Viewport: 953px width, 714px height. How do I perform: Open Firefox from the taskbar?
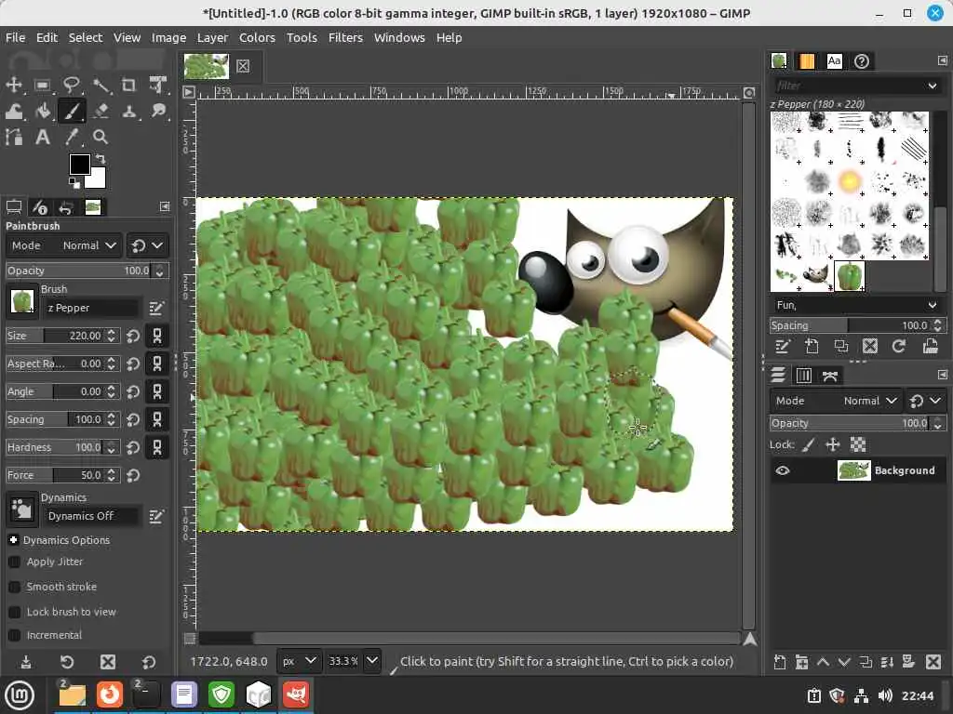point(110,694)
